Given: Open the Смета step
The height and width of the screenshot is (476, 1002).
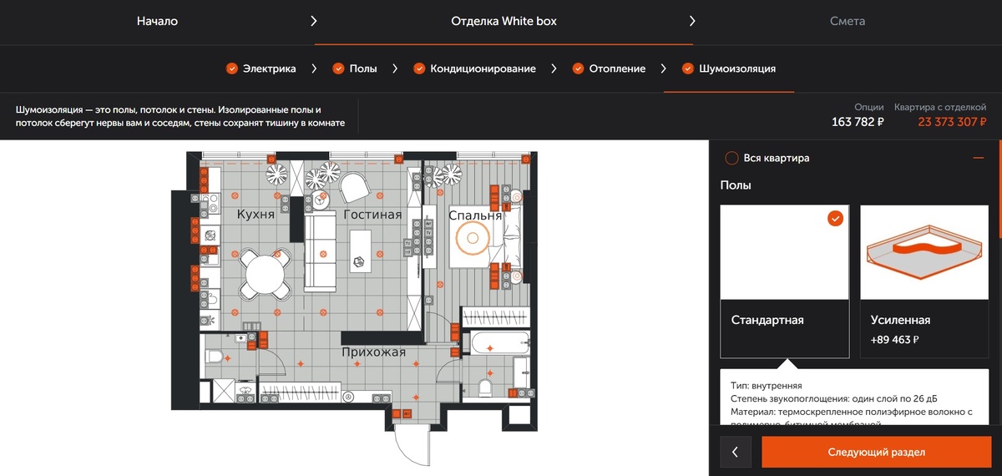Looking at the screenshot, I should pos(848,21).
